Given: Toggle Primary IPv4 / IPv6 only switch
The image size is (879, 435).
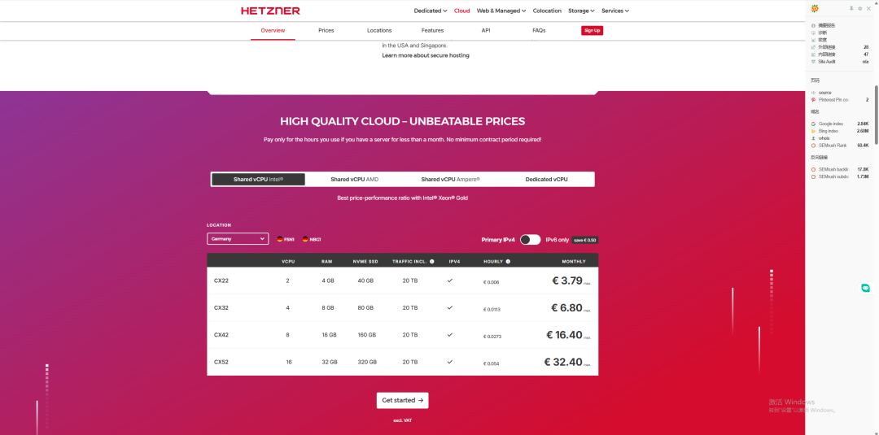Looking at the screenshot, I should pyautogui.click(x=530, y=240).
